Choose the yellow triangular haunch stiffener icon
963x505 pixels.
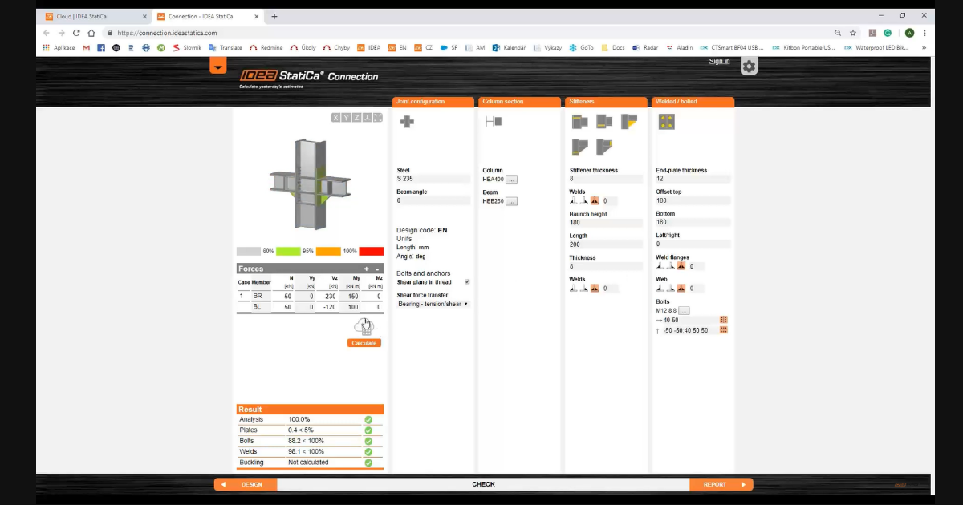coord(628,122)
